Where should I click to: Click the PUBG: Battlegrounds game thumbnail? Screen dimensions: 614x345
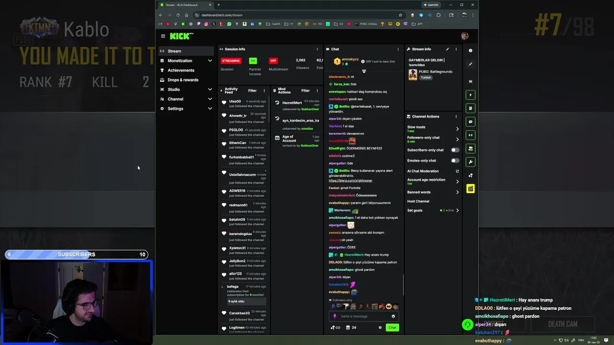tap(413, 75)
